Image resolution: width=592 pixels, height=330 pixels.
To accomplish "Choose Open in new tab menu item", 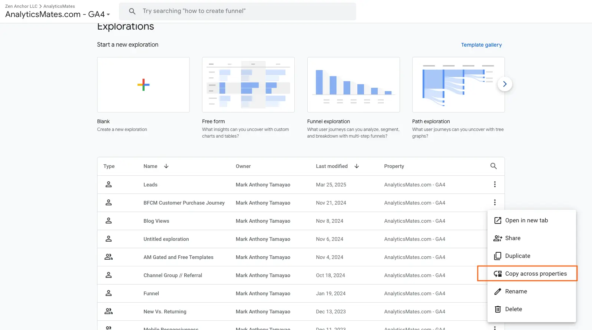I will click(x=532, y=220).
